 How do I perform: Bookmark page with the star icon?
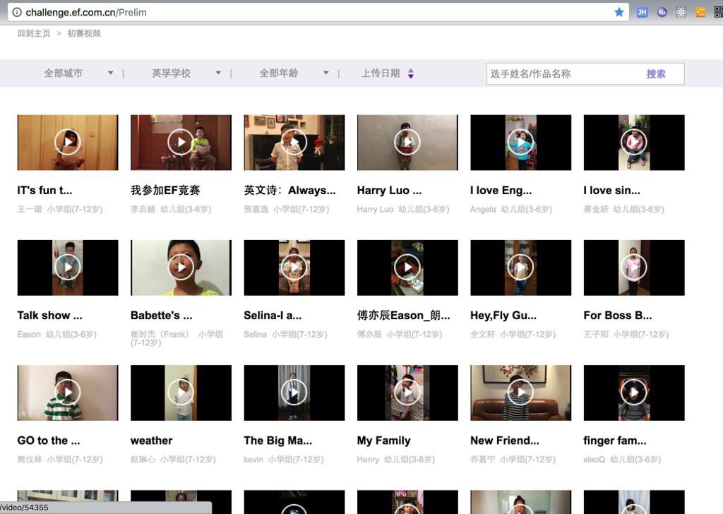619,13
